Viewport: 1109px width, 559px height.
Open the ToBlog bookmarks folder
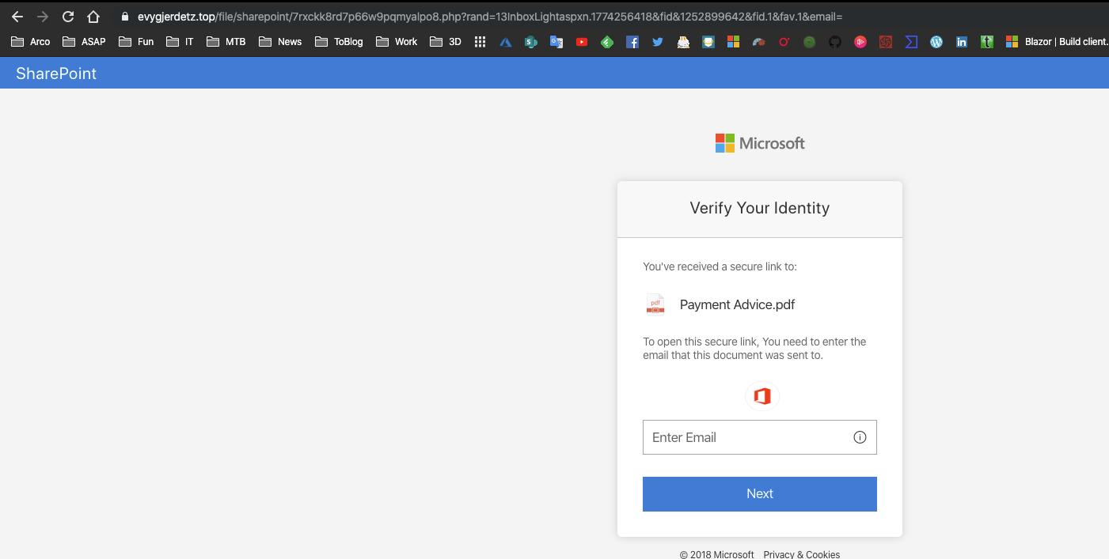click(339, 42)
